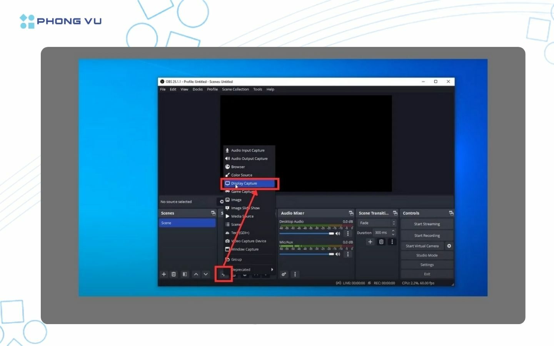Open transition properties three-dot menu
The height and width of the screenshot is (346, 554).
pos(392,242)
